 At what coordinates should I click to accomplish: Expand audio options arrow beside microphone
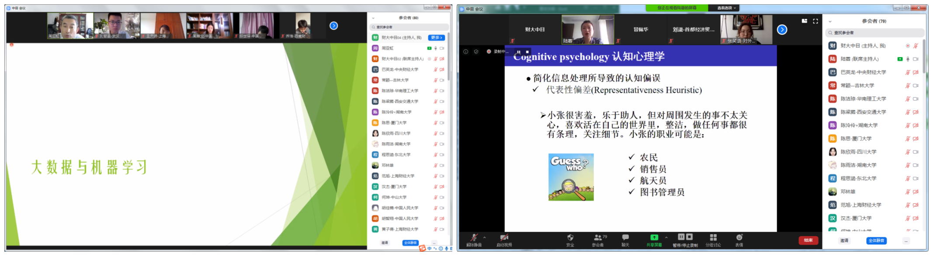pyautogui.click(x=485, y=238)
